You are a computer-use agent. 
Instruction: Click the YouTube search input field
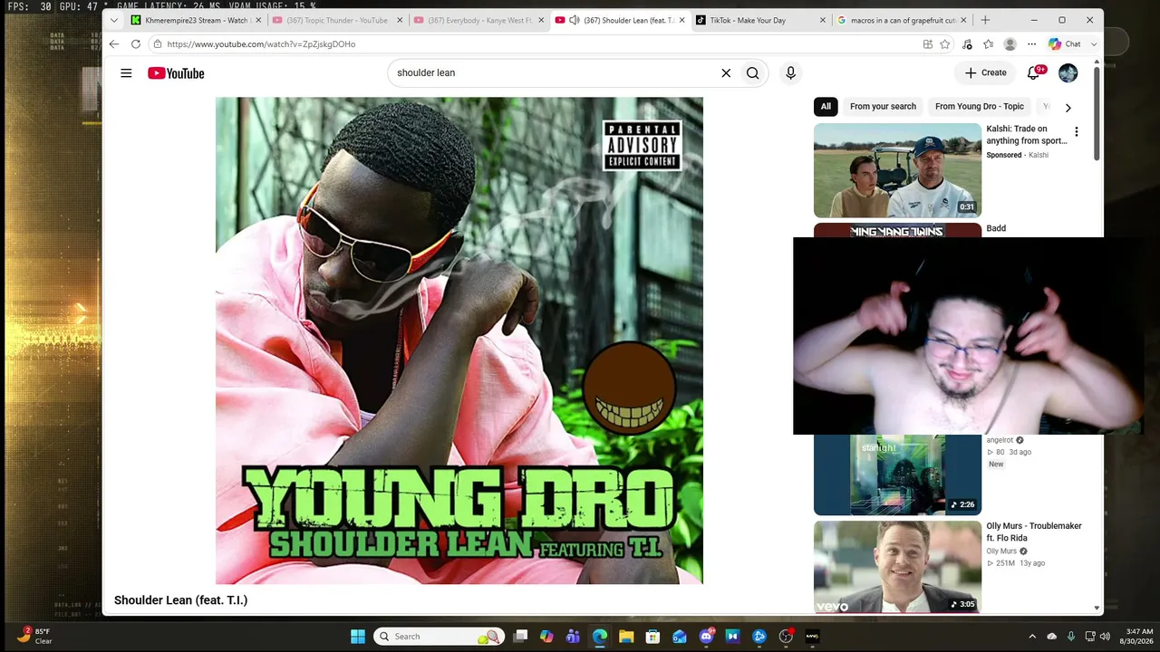pyautogui.click(x=555, y=73)
